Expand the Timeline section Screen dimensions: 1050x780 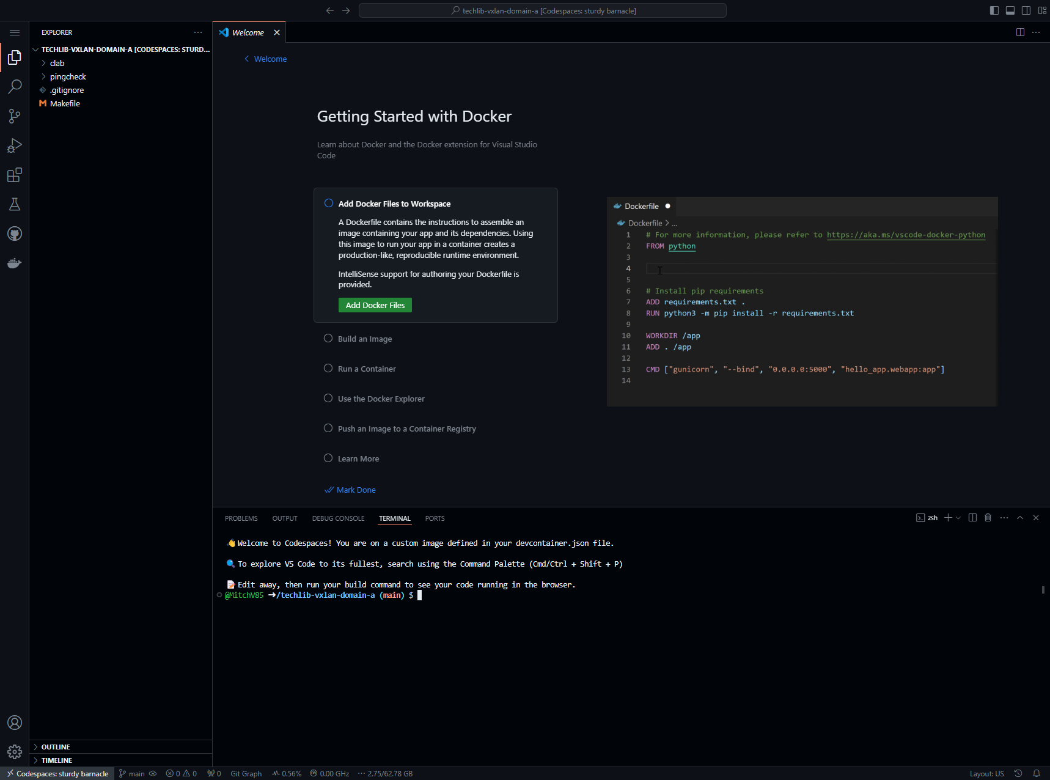[x=120, y=760]
